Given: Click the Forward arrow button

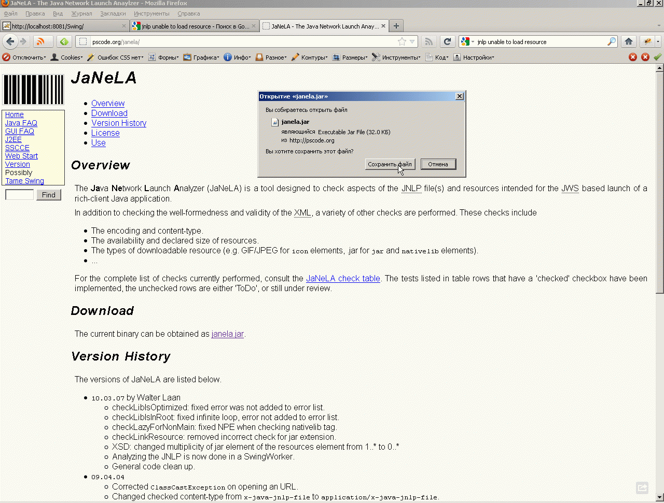Looking at the screenshot, I should pos(23,41).
